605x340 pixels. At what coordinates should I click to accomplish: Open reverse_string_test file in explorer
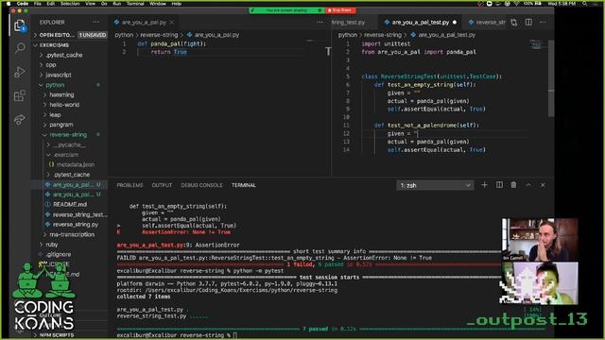point(80,214)
